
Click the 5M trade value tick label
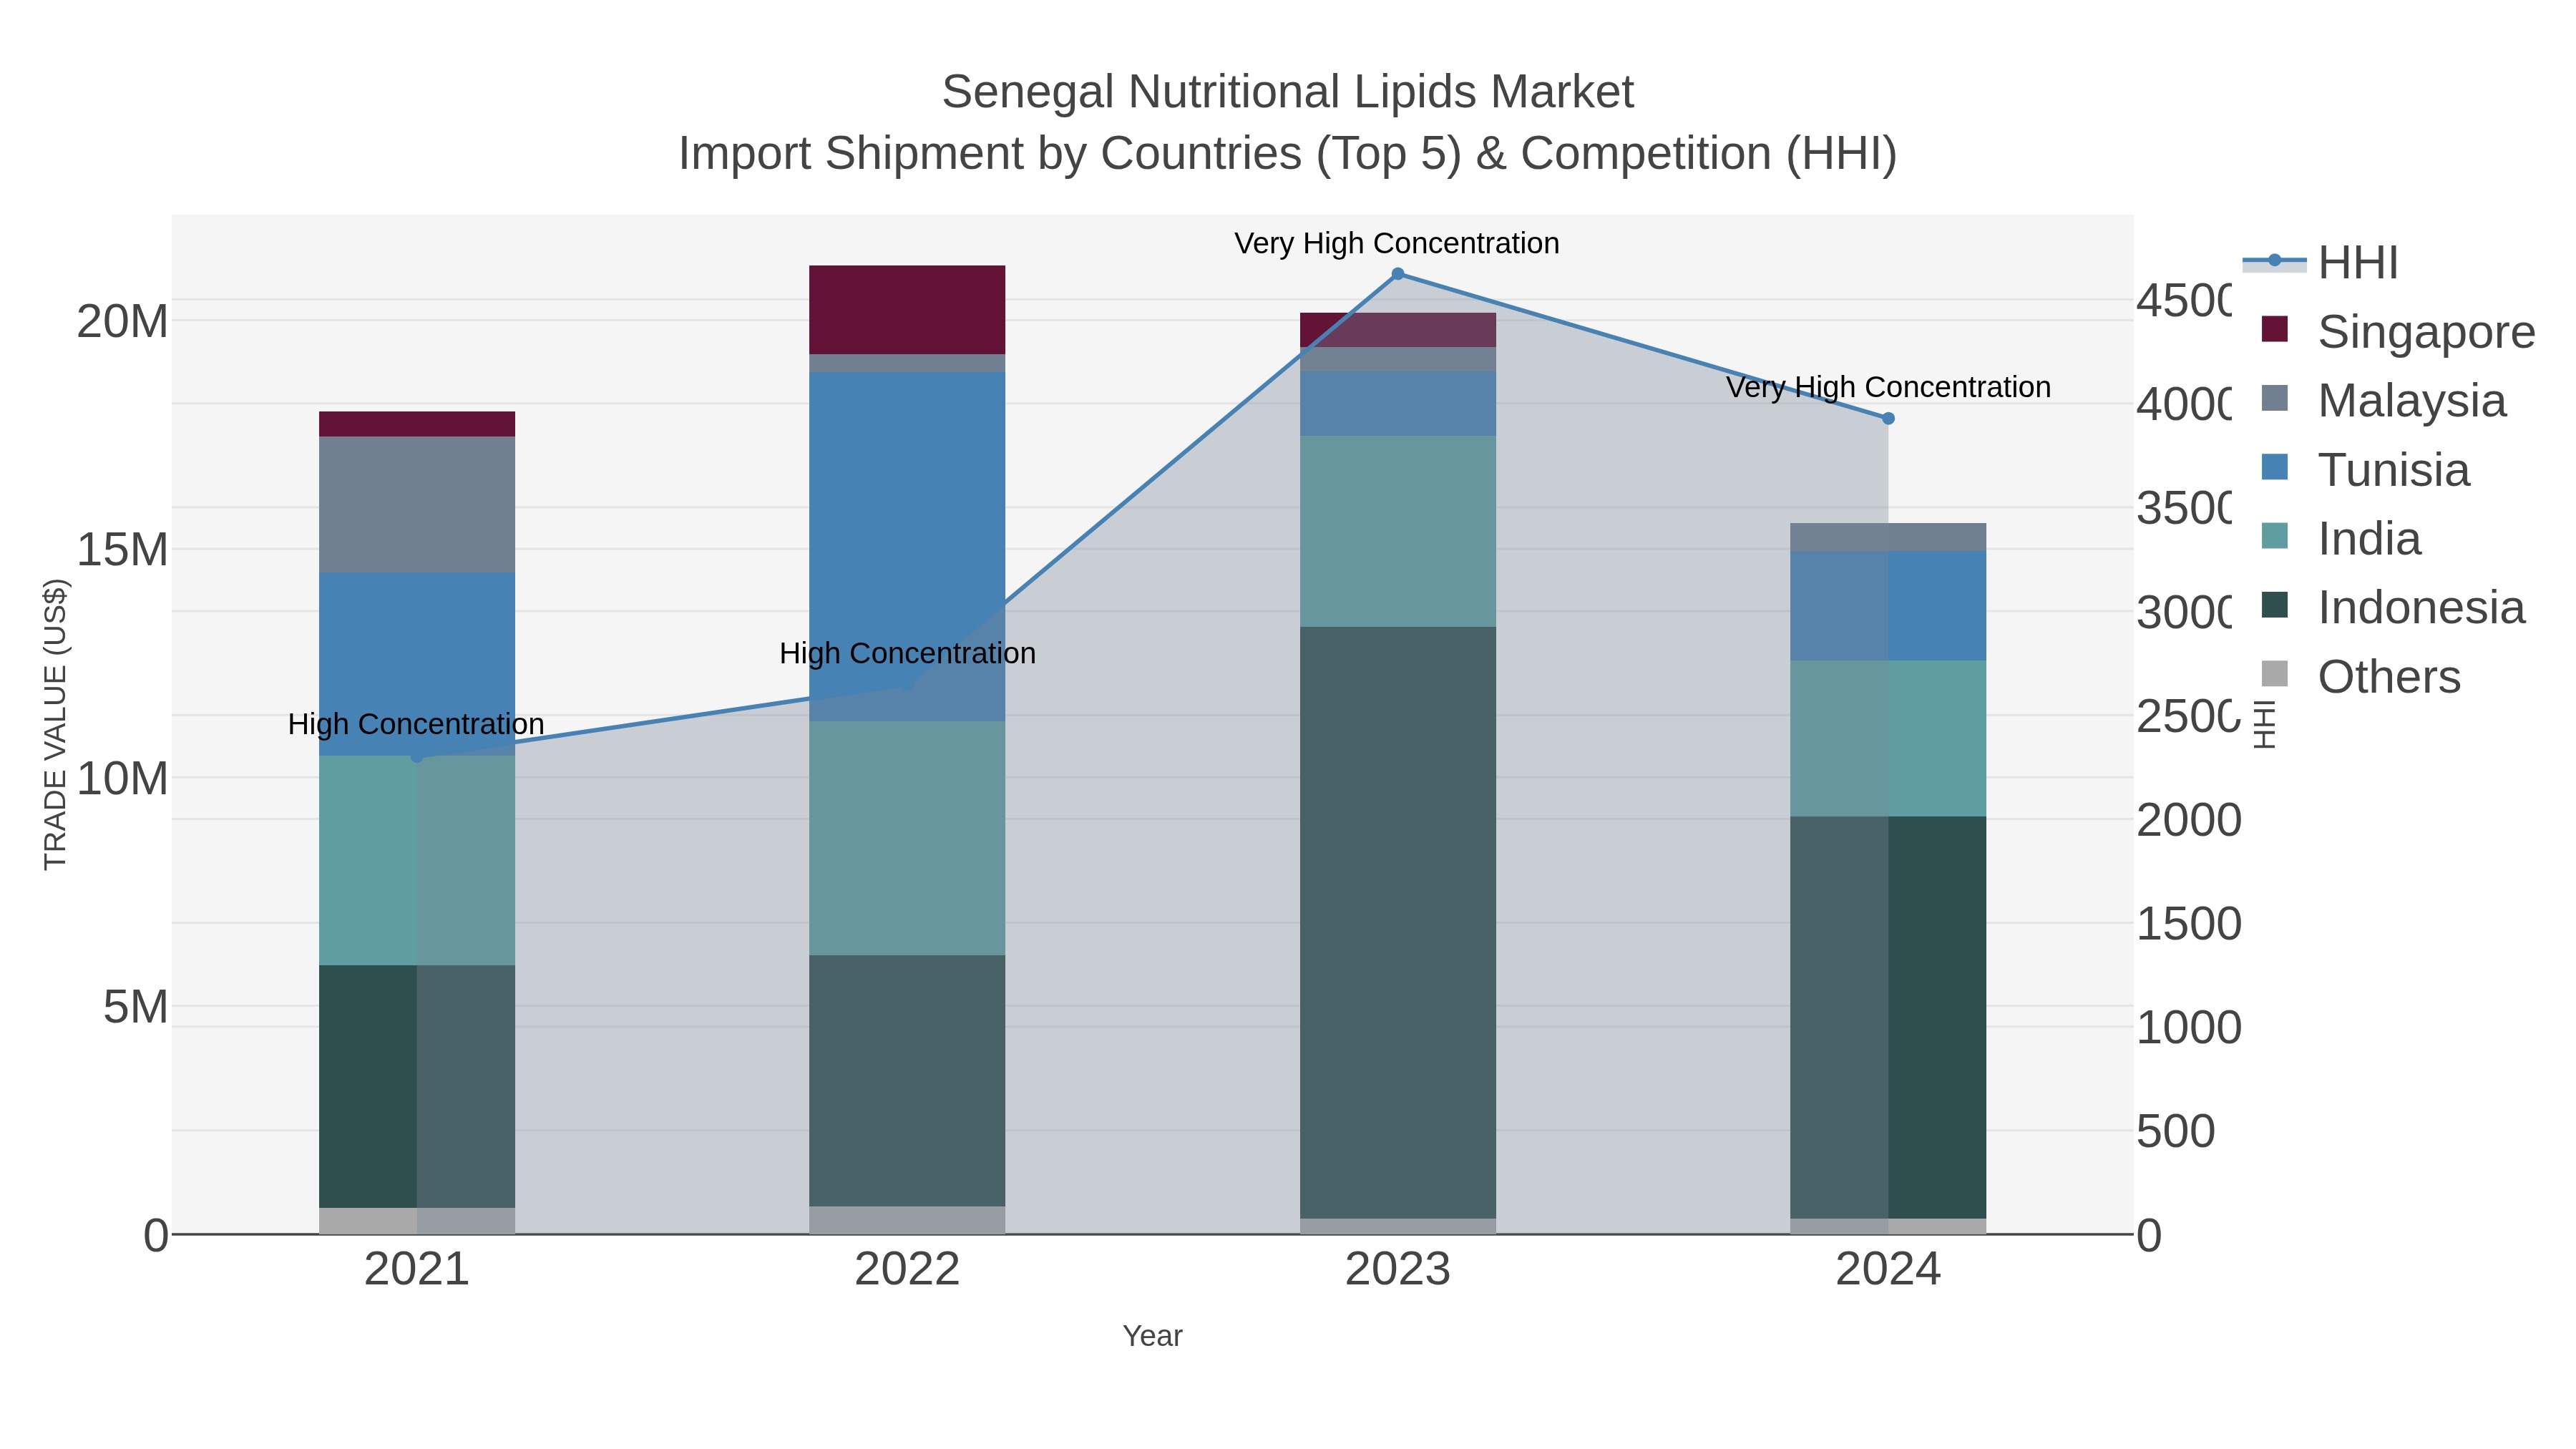click(x=135, y=1007)
